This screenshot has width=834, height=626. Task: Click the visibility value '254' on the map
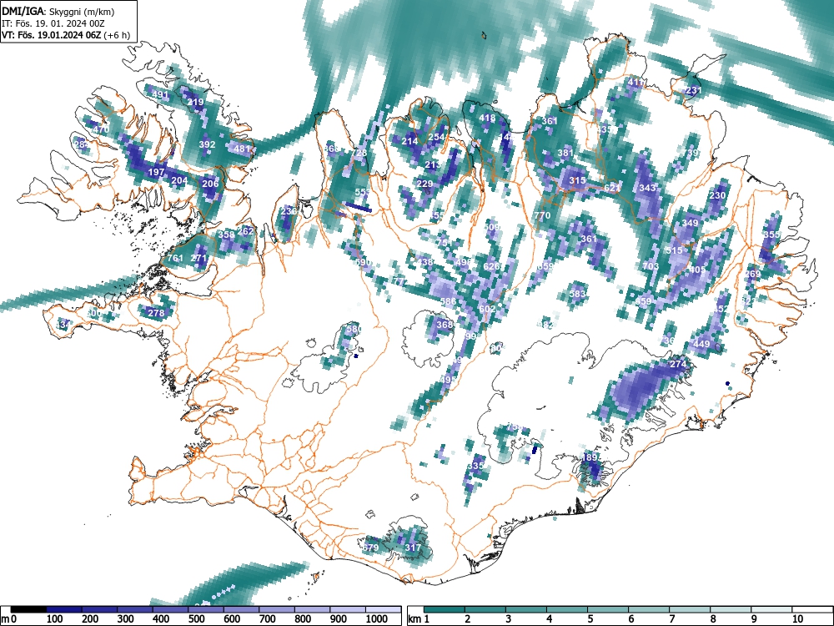436,137
